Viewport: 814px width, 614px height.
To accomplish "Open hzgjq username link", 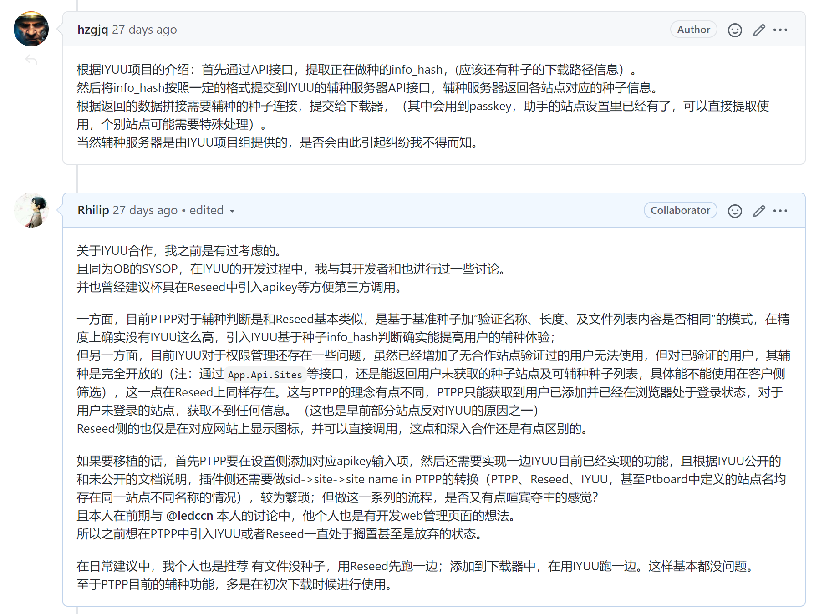I will [x=92, y=30].
